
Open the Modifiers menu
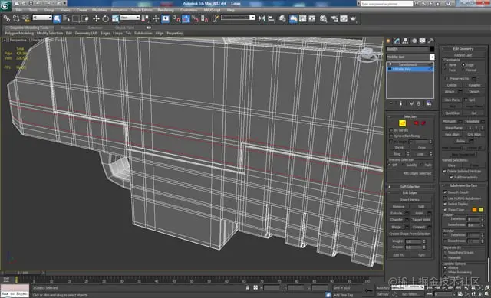(x=99, y=10)
